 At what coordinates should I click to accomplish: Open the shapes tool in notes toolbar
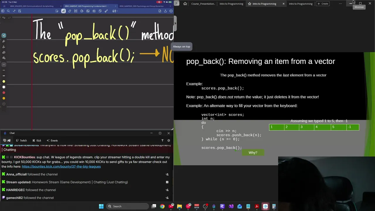tap(82, 11)
